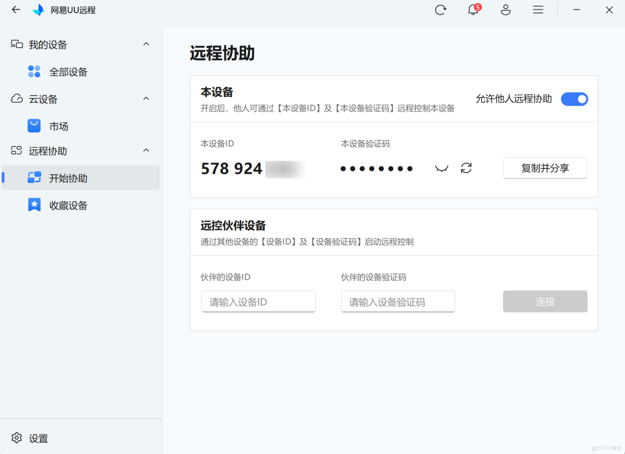Open the hamburger menu

pos(537,10)
